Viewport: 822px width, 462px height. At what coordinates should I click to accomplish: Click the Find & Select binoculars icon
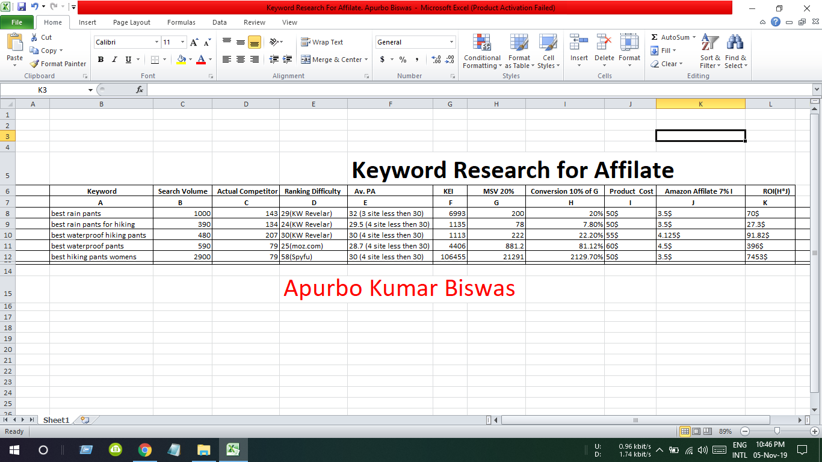pyautogui.click(x=735, y=43)
